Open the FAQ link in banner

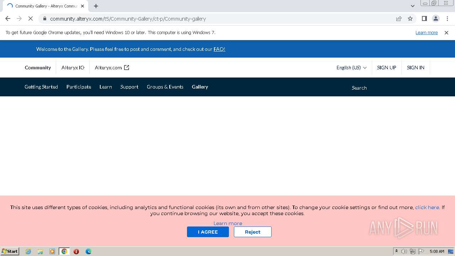[x=219, y=49]
